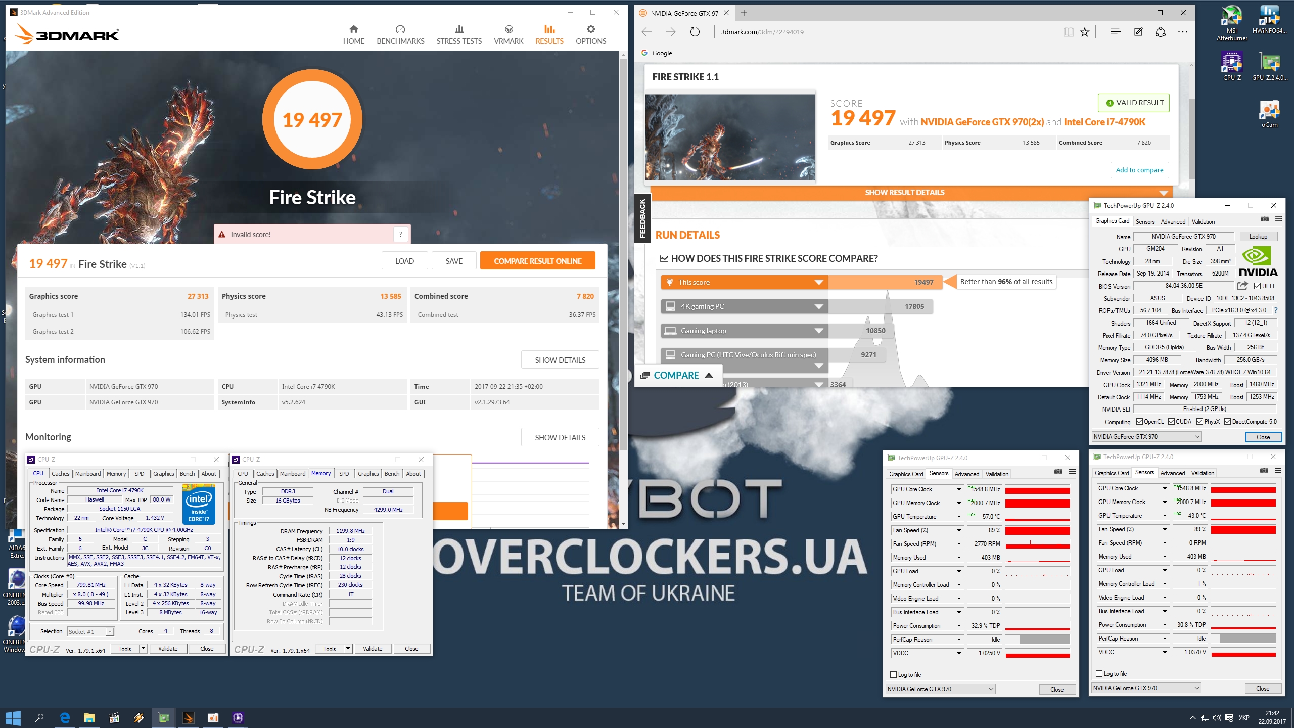
Task: Expand 'This score' comparison dropdown
Action: tap(819, 282)
